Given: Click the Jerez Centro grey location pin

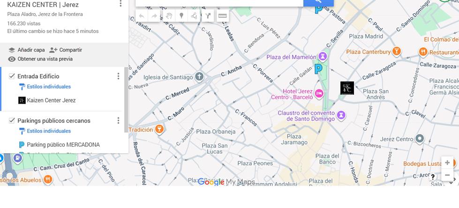Looking at the screenshot, I should [420, 139].
